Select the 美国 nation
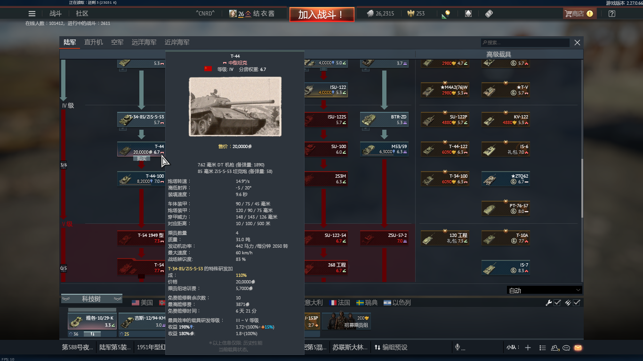Viewport: 643px width, 361px height. point(142,303)
